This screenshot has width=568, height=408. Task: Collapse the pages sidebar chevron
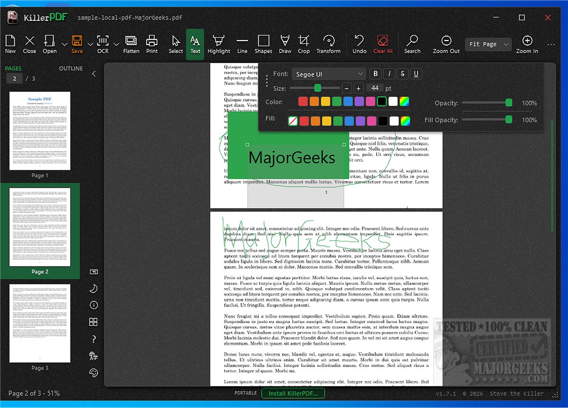[93, 74]
